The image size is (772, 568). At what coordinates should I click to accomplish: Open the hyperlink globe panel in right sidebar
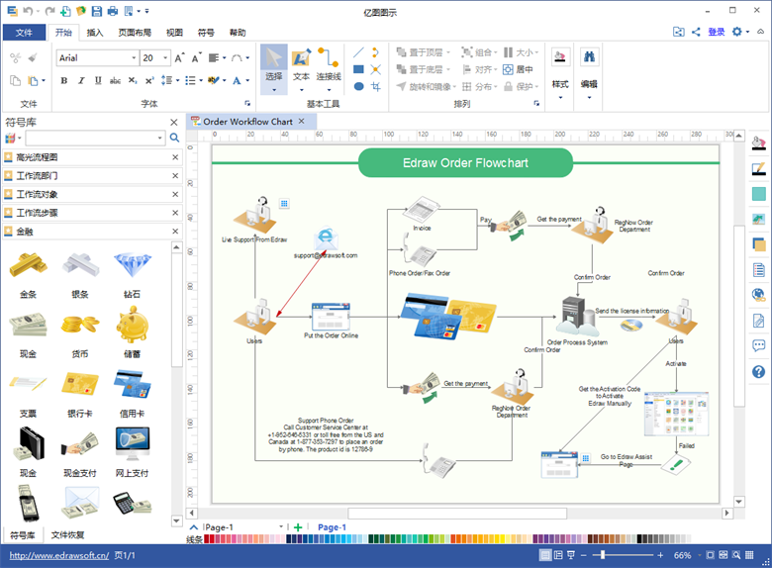759,295
